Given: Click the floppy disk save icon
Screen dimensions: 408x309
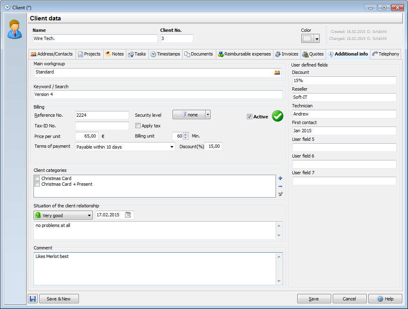Looking at the screenshot, I should point(33,299).
